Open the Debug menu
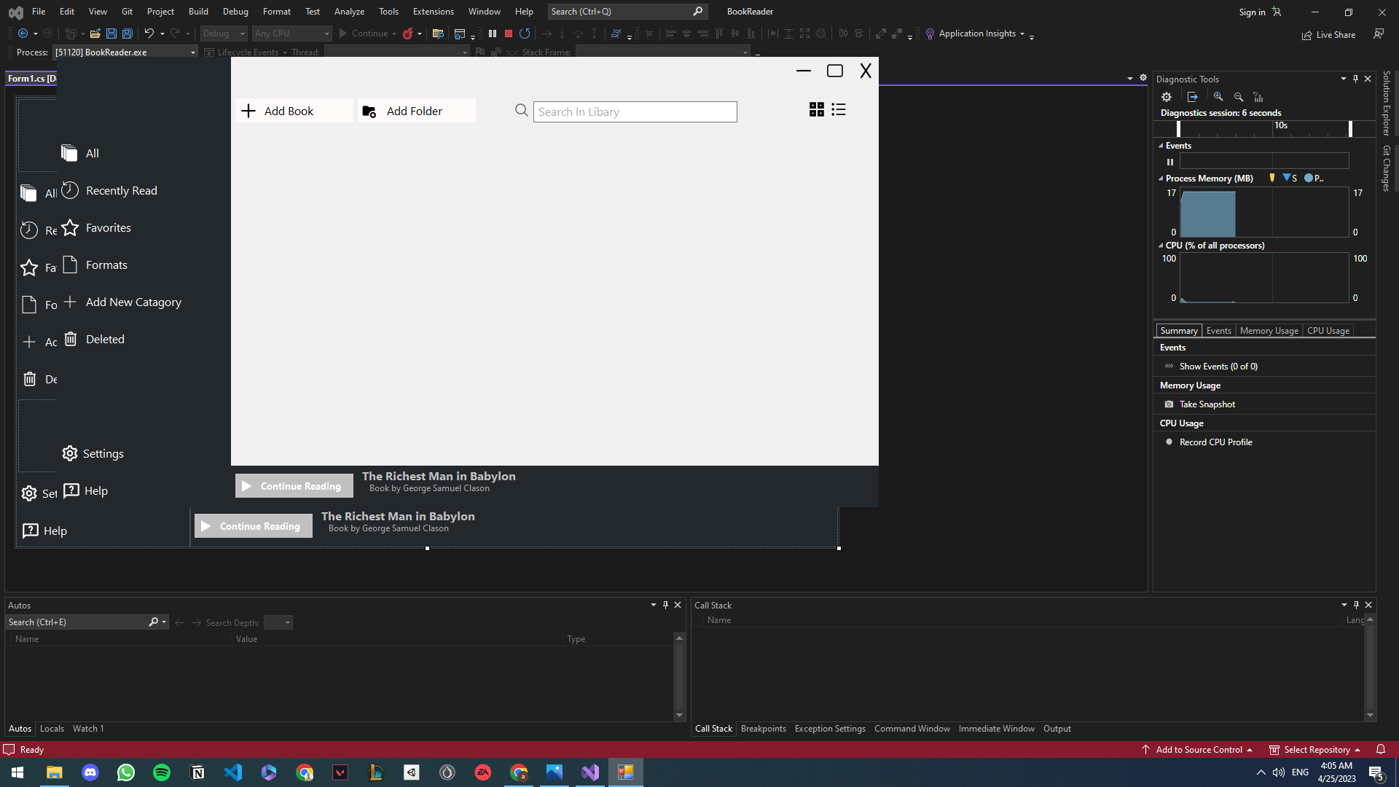This screenshot has height=787, width=1399. click(x=235, y=11)
